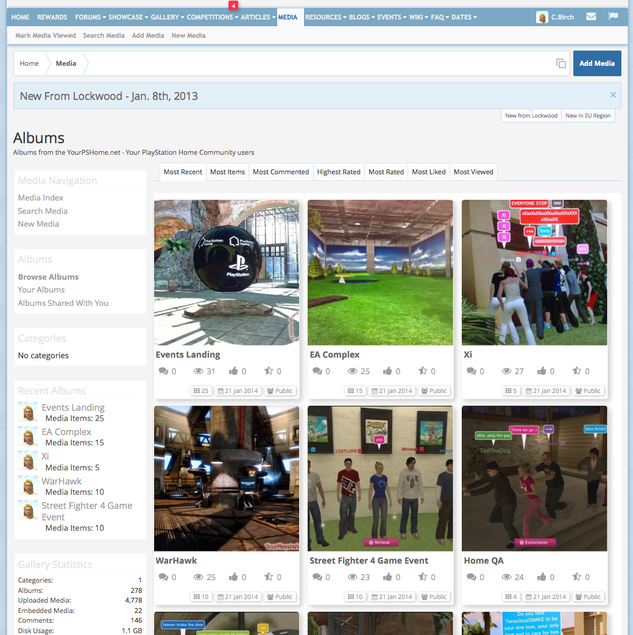633x635 pixels.
Task: Click C.Birch user avatar in navbar
Action: coord(542,17)
